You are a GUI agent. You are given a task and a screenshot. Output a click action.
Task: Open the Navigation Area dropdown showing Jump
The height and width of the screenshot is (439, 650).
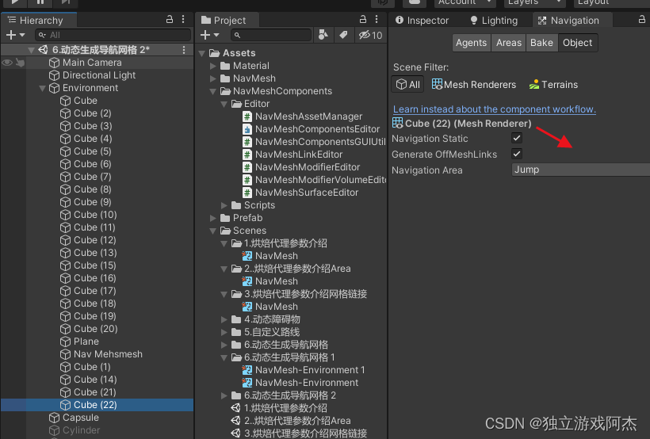click(581, 170)
